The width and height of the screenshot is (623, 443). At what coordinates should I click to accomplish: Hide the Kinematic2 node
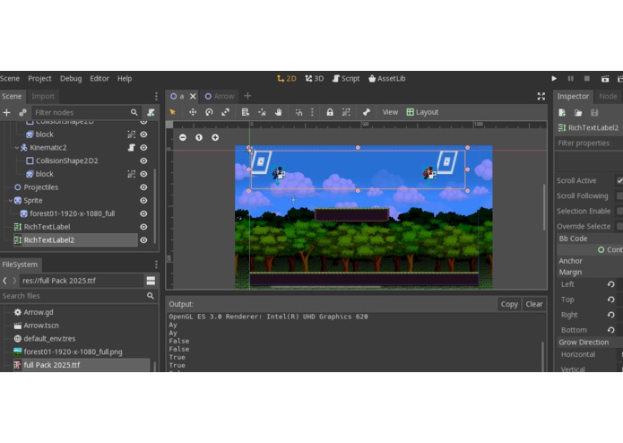click(x=143, y=148)
